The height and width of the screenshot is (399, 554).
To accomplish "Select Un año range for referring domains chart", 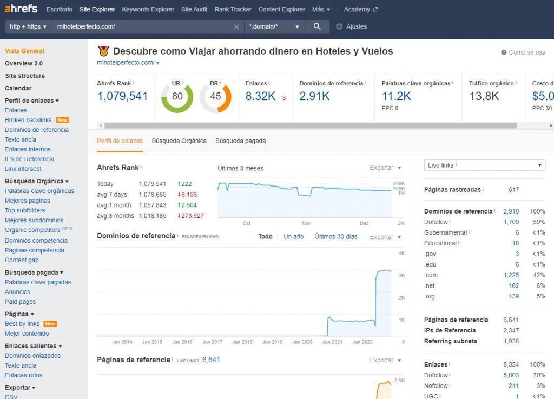I will click(294, 237).
